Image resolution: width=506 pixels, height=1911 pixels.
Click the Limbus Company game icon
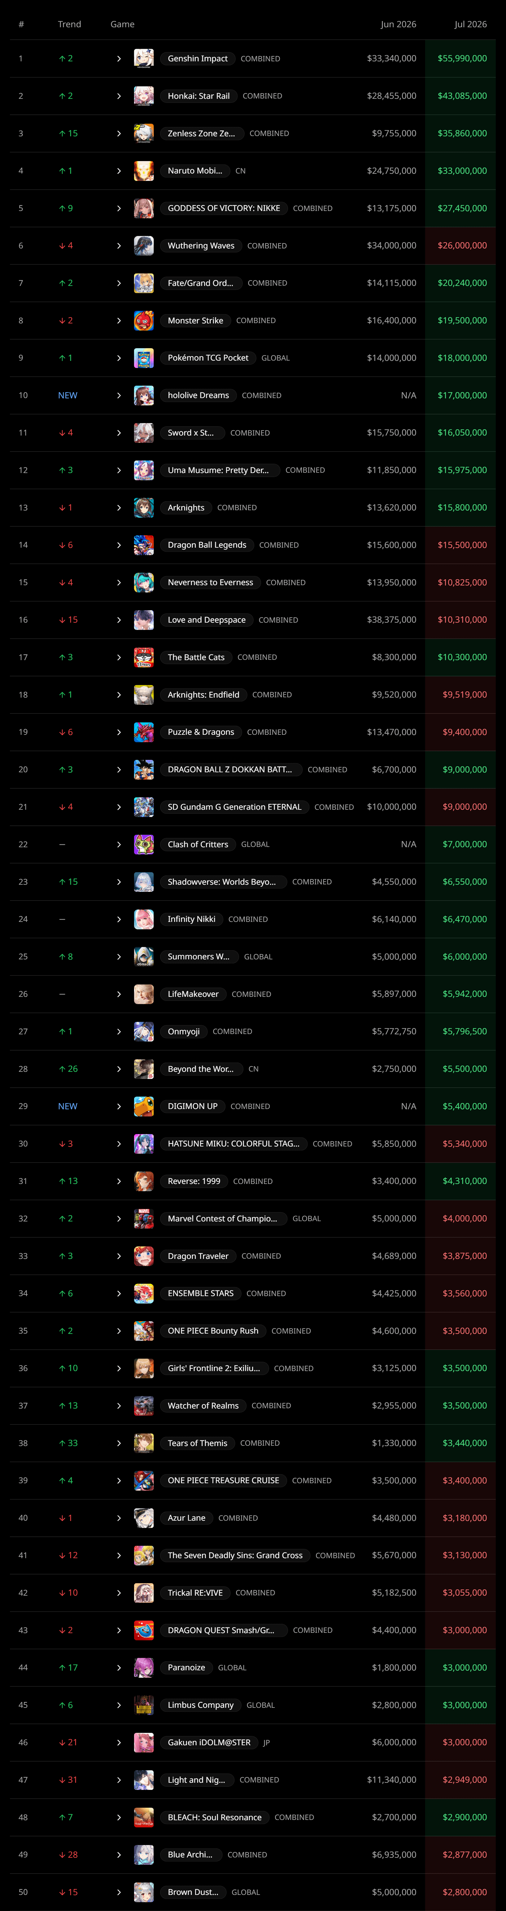(144, 1705)
